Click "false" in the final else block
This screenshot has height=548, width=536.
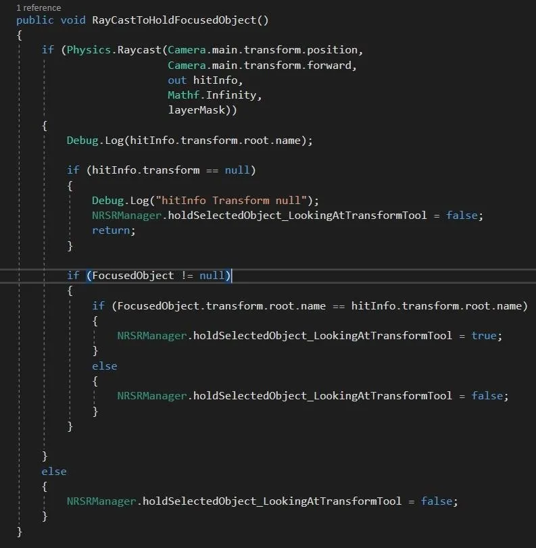(x=437, y=501)
